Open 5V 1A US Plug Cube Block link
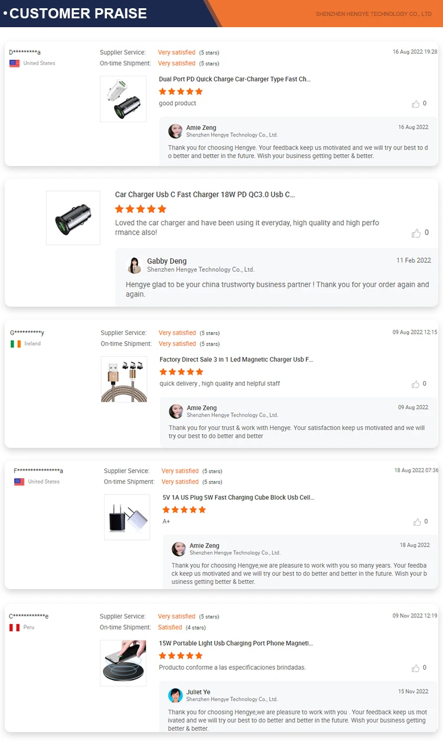443x748 pixels. 238,497
